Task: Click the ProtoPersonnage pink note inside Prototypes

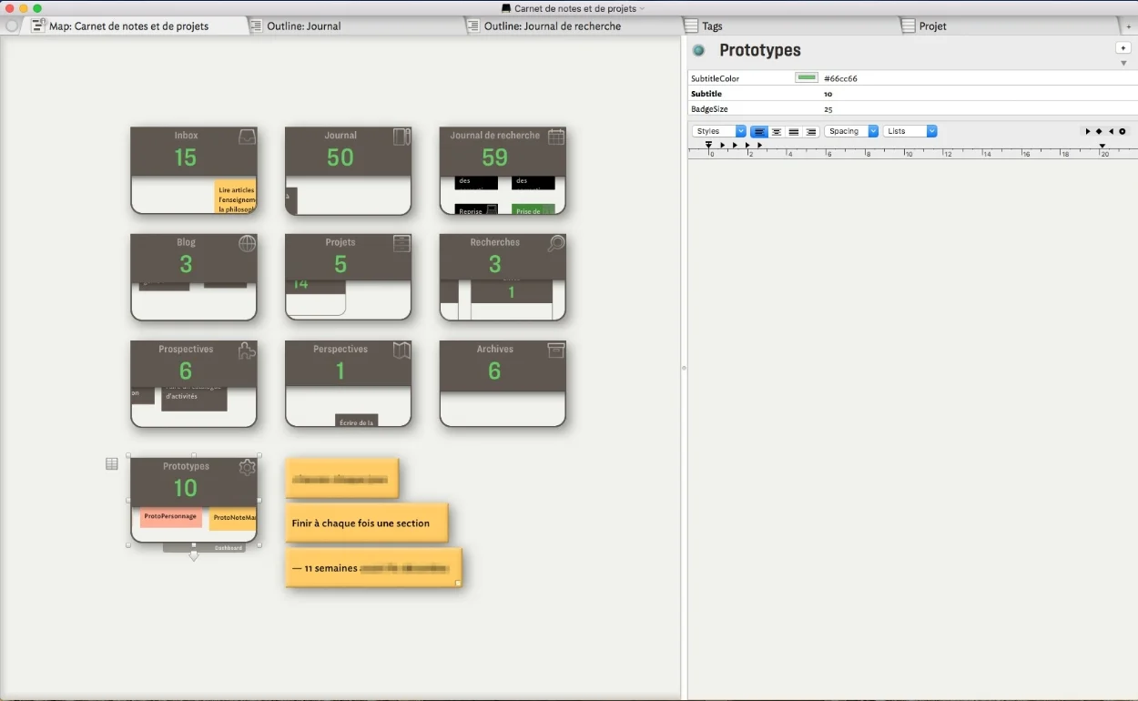Action: click(x=171, y=517)
